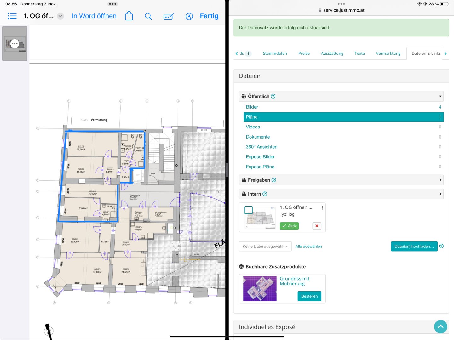Open document title dropdown chevron
Image resolution: width=454 pixels, height=340 pixels.
pos(60,16)
